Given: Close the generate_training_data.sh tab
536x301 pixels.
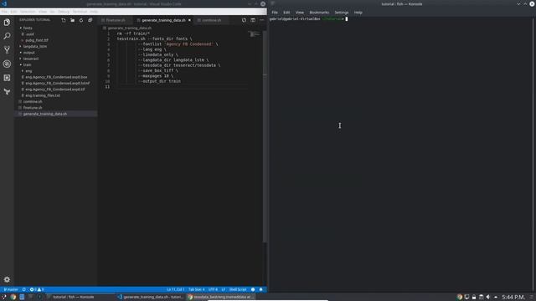Looking at the screenshot, I should (189, 20).
